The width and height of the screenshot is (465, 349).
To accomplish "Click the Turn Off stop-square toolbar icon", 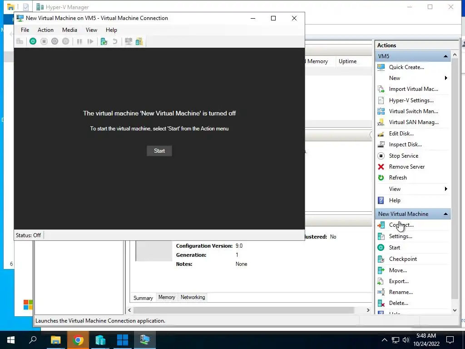I will point(44,41).
